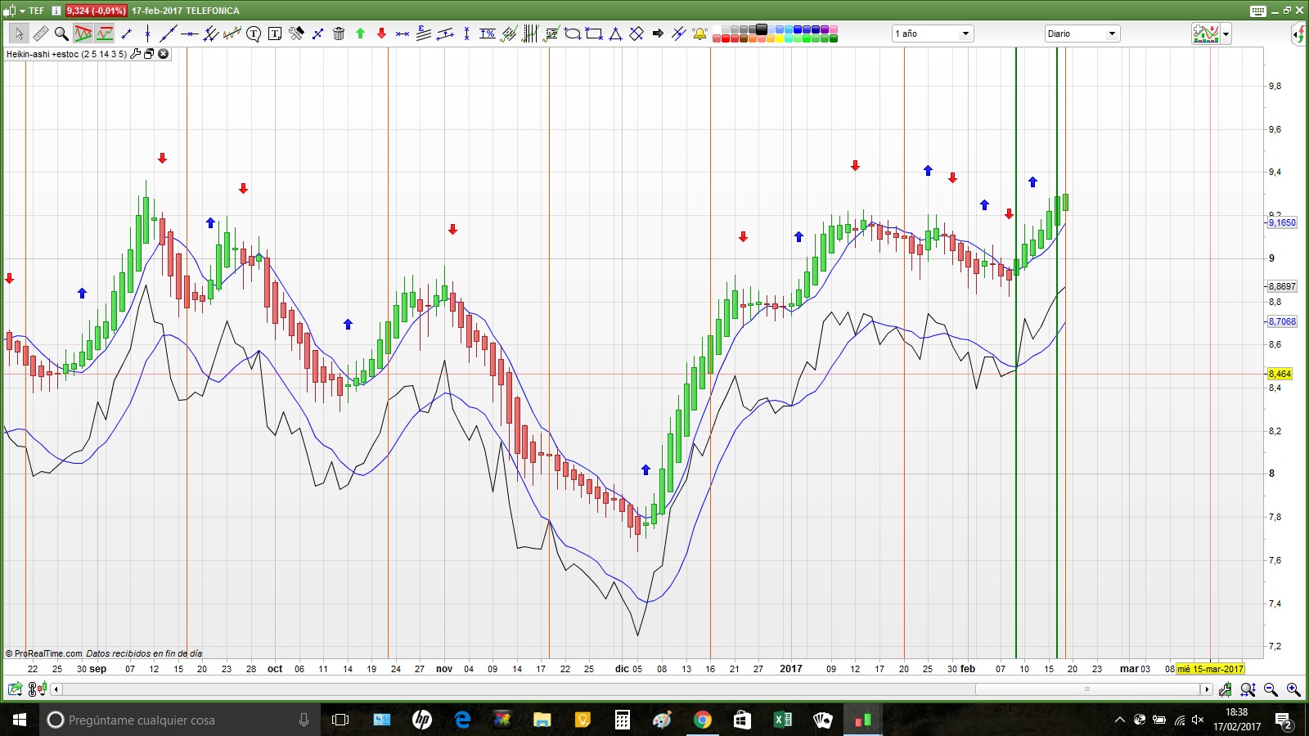Click the add indicator chart icon

pyautogui.click(x=1206, y=34)
